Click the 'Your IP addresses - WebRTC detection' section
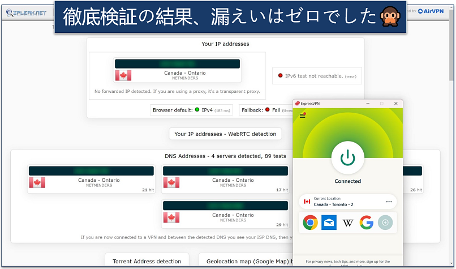Viewport: 456px width, 269px height. tap(225, 134)
